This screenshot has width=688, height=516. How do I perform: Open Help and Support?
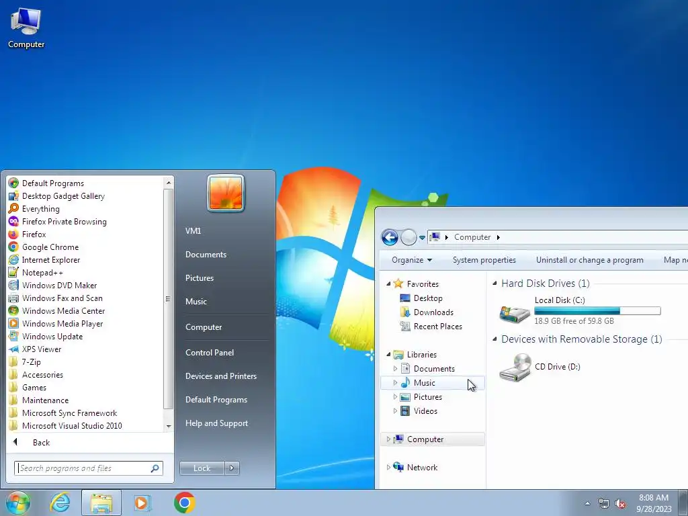[x=216, y=423]
